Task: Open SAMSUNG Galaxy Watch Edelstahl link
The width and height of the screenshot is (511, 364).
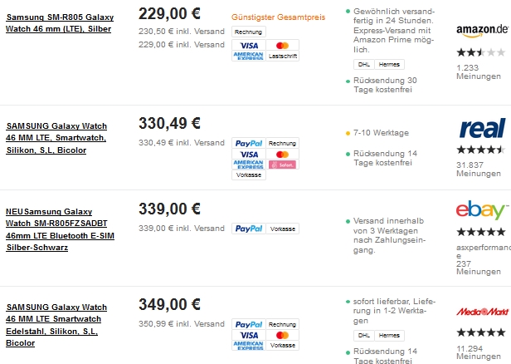Action: pyautogui.click(x=56, y=325)
